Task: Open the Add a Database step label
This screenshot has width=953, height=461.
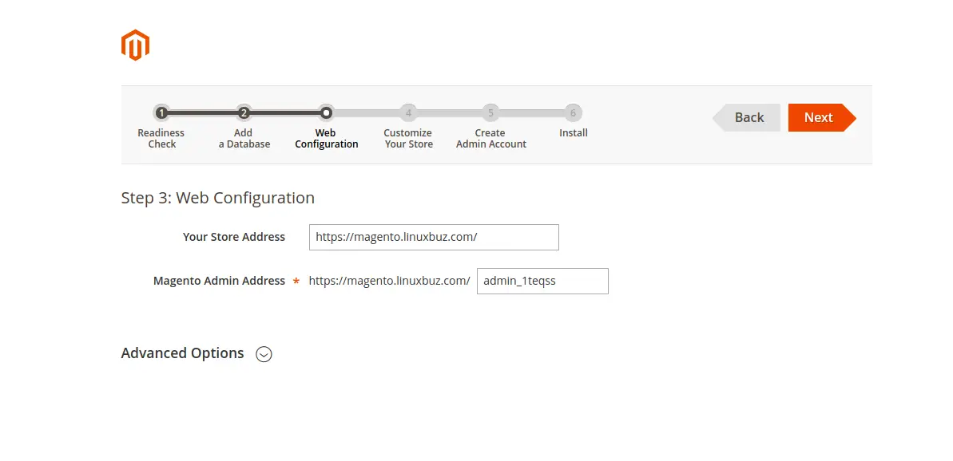Action: pos(244,138)
